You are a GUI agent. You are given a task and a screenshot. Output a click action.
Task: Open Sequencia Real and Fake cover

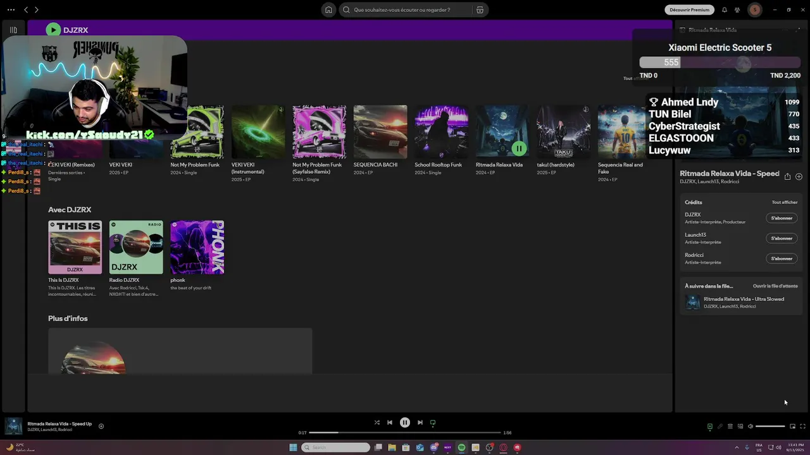tap(621, 132)
